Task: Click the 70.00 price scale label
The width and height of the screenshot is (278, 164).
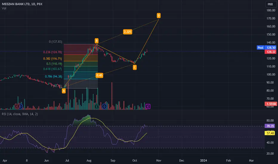Action: click(x=270, y=99)
